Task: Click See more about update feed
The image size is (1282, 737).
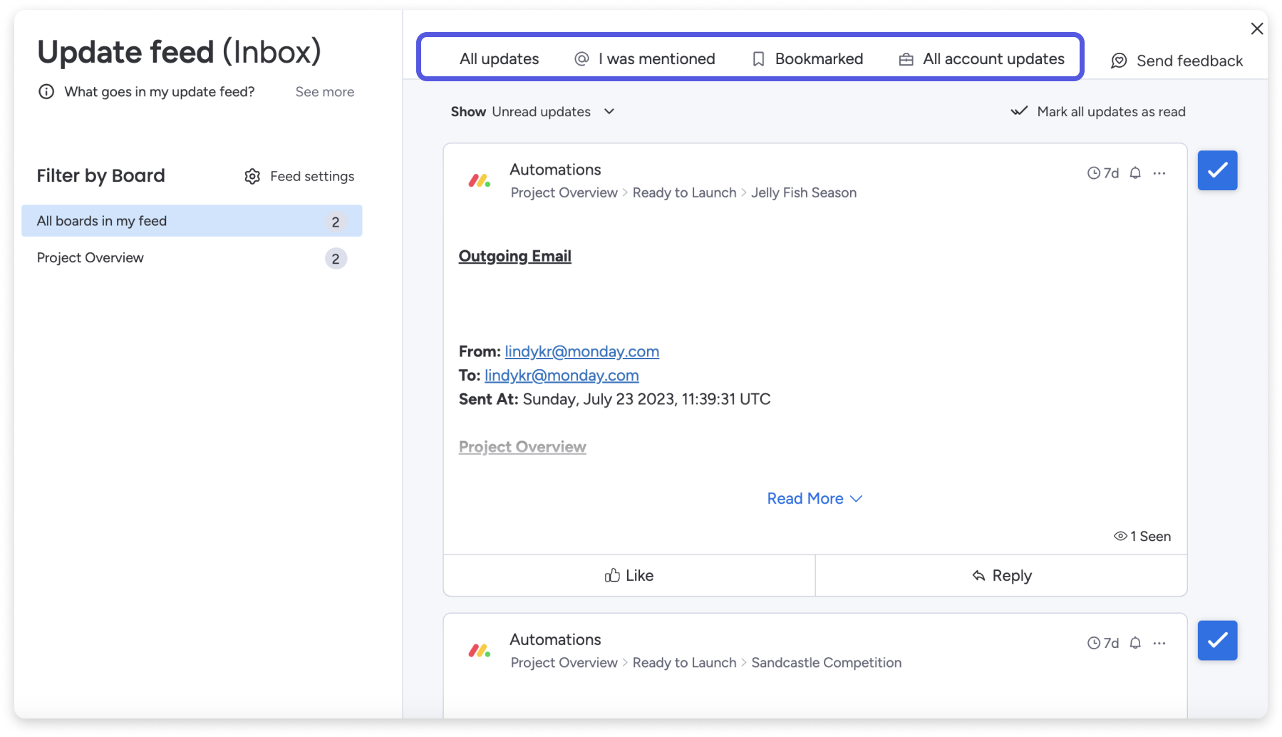Action: [x=324, y=92]
